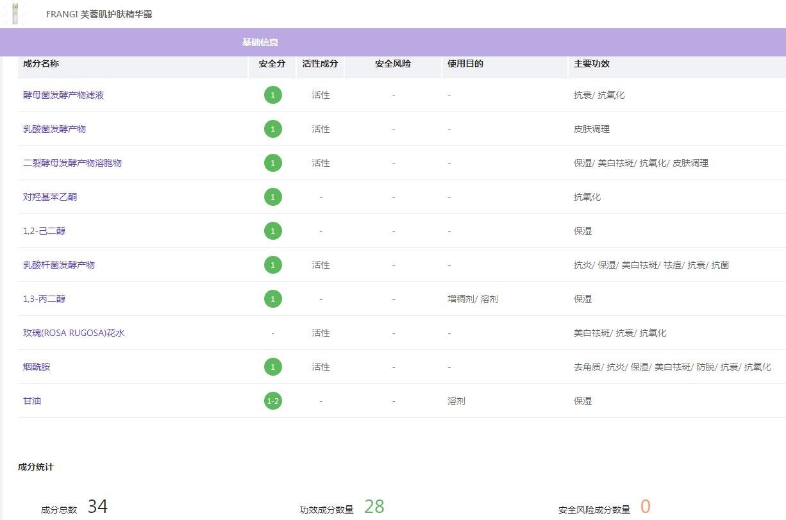Click the FRANGI product thumbnail image
Screen dimensions: 786x520
[15, 13]
